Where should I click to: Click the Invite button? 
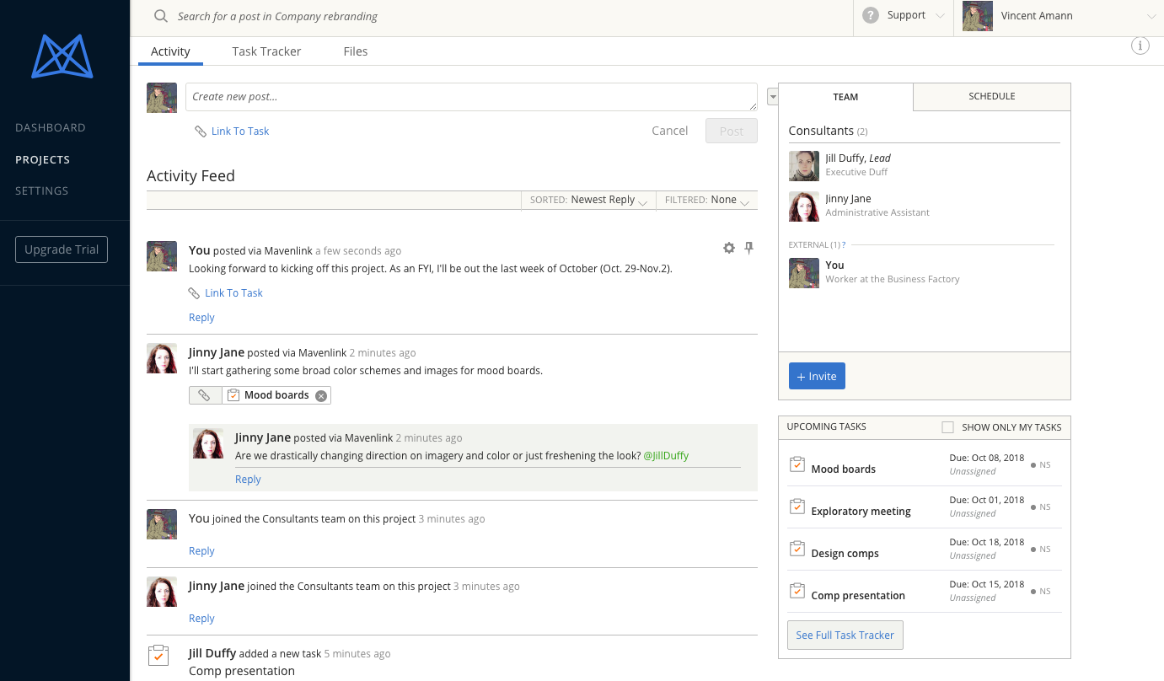point(817,376)
